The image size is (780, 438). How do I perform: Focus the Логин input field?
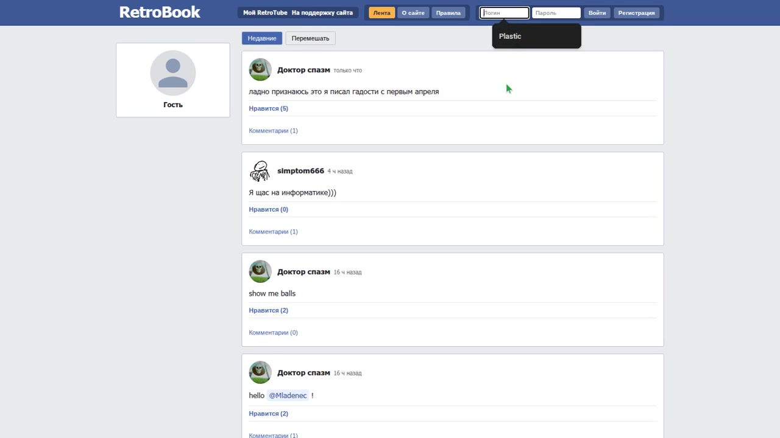504,13
